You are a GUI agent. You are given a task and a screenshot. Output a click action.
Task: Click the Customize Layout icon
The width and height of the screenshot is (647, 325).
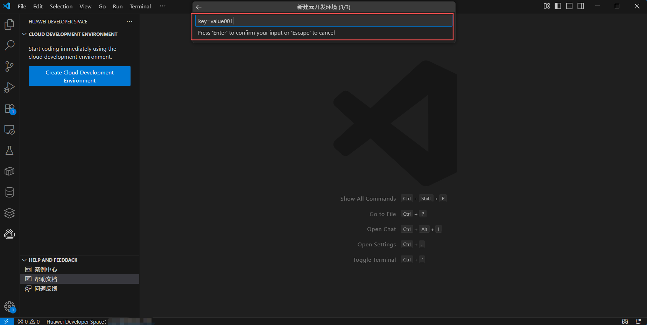click(x=547, y=6)
